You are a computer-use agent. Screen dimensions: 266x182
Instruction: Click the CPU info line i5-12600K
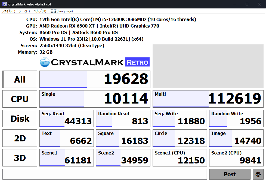118,19
